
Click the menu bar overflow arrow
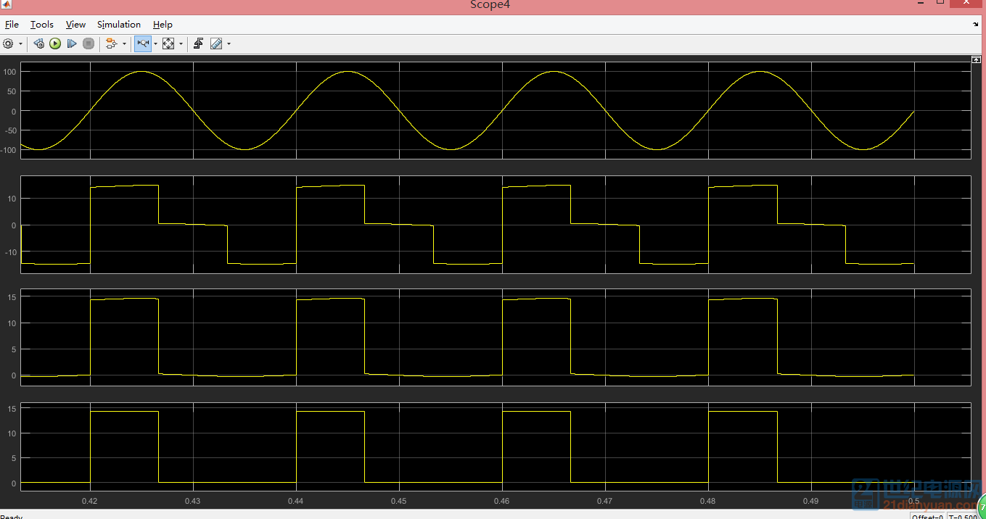tap(976, 24)
